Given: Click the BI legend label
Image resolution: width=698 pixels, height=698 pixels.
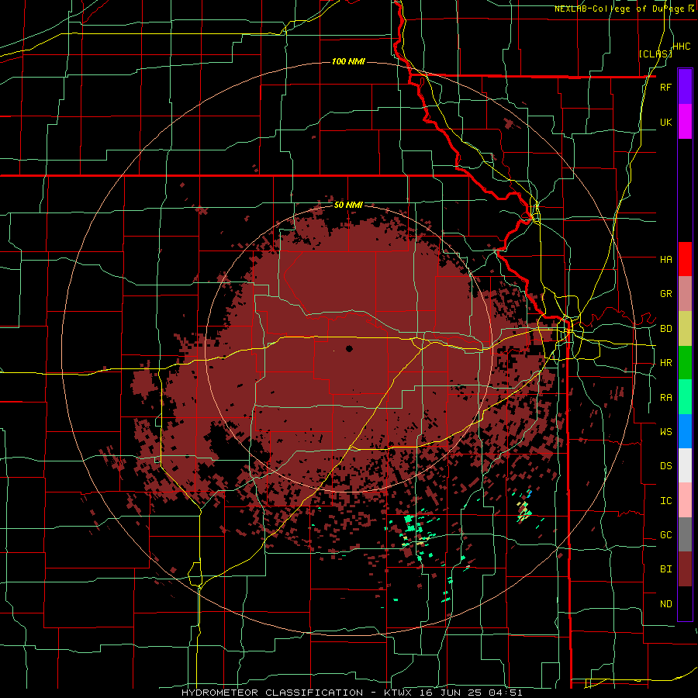Looking at the screenshot, I should pos(665,569).
